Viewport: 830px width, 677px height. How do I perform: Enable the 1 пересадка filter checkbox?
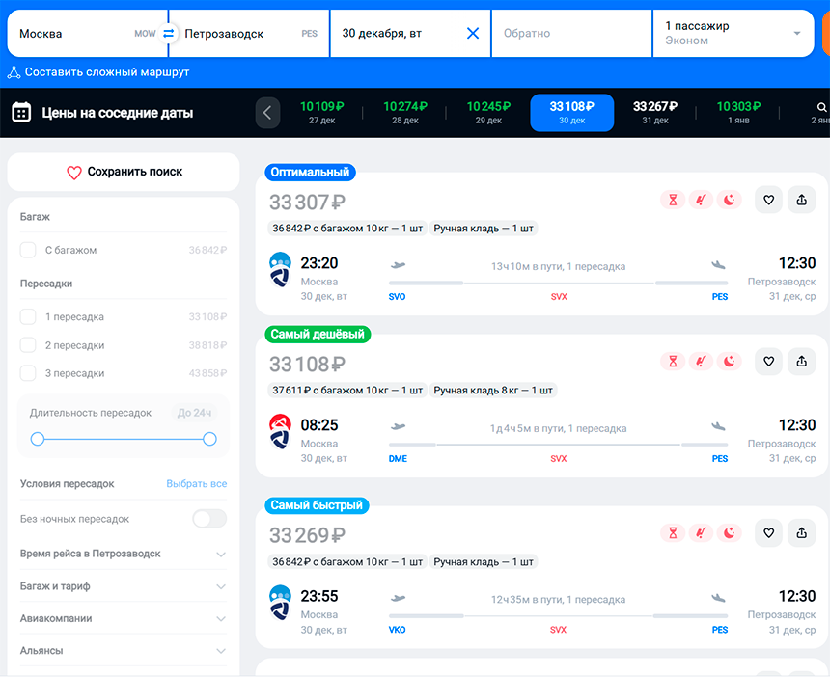coord(28,317)
